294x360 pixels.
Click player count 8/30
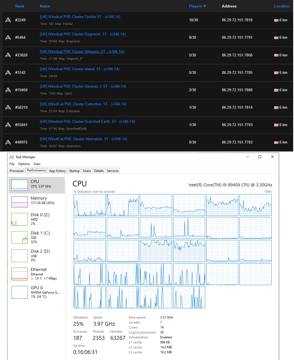193,38
